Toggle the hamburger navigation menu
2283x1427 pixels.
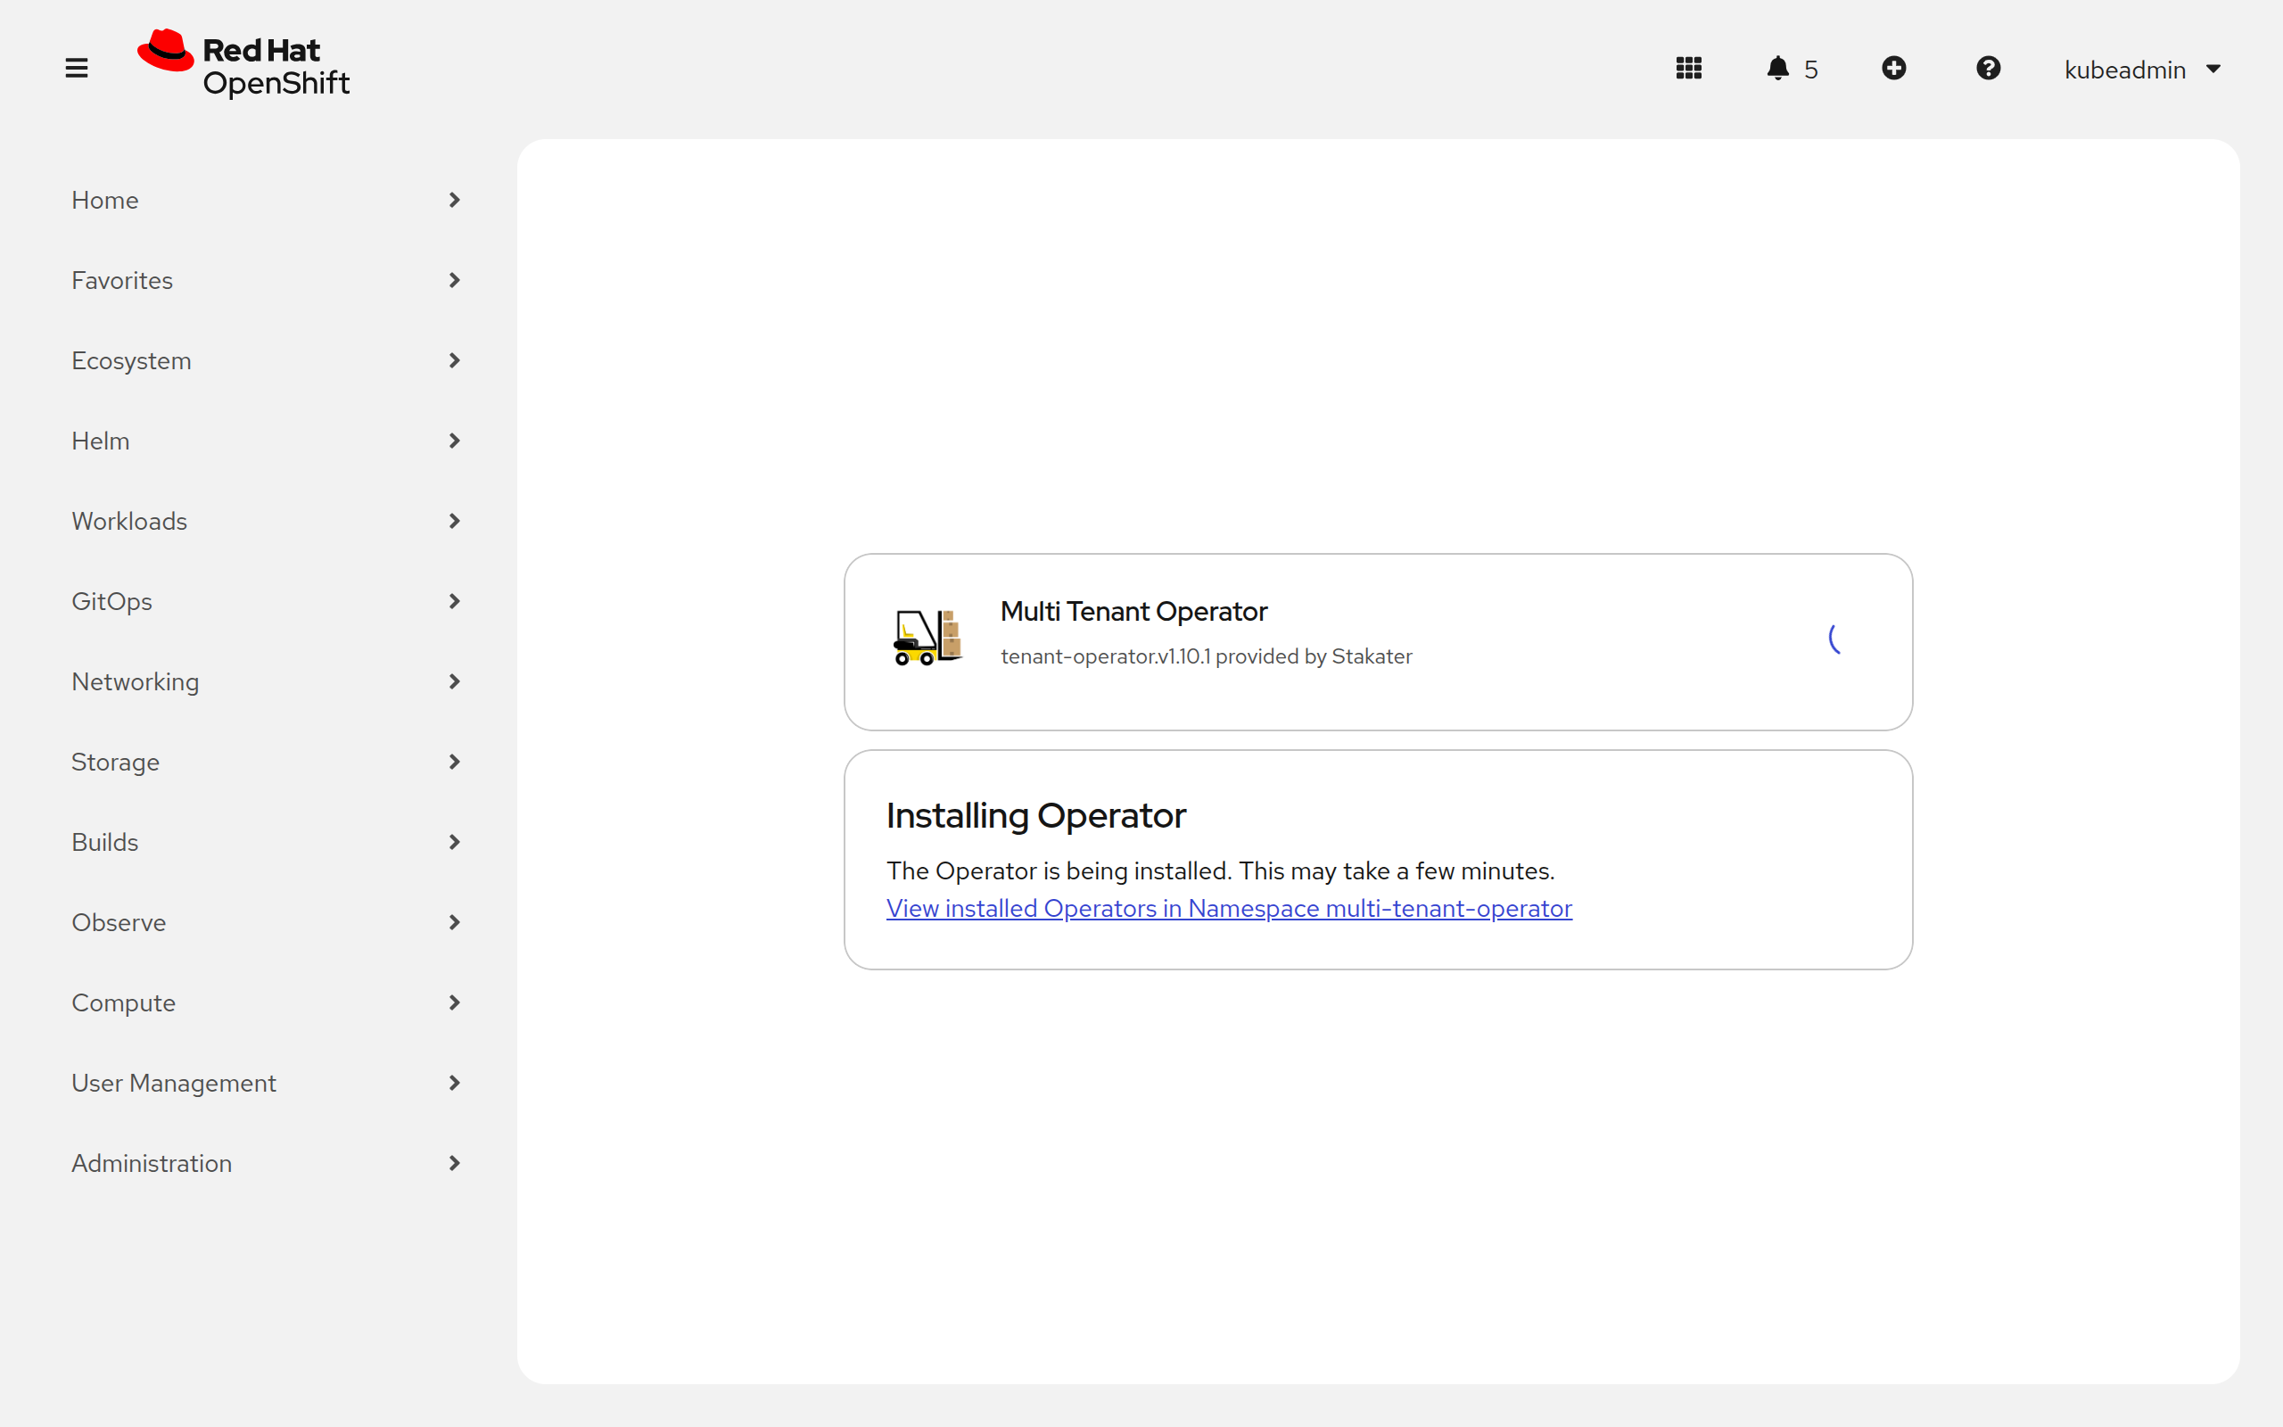click(x=77, y=68)
